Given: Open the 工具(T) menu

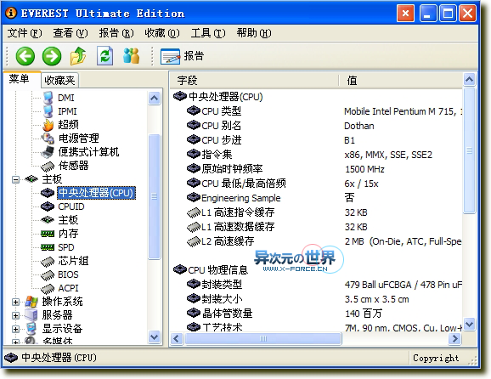Looking at the screenshot, I should [x=208, y=33].
